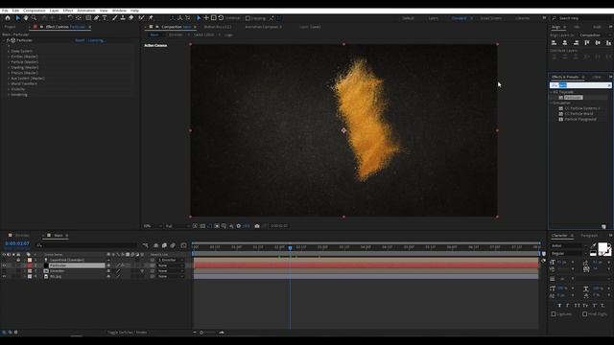The width and height of the screenshot is (614, 345).
Task: Click the red label color of Particular layer
Action: click(x=30, y=265)
